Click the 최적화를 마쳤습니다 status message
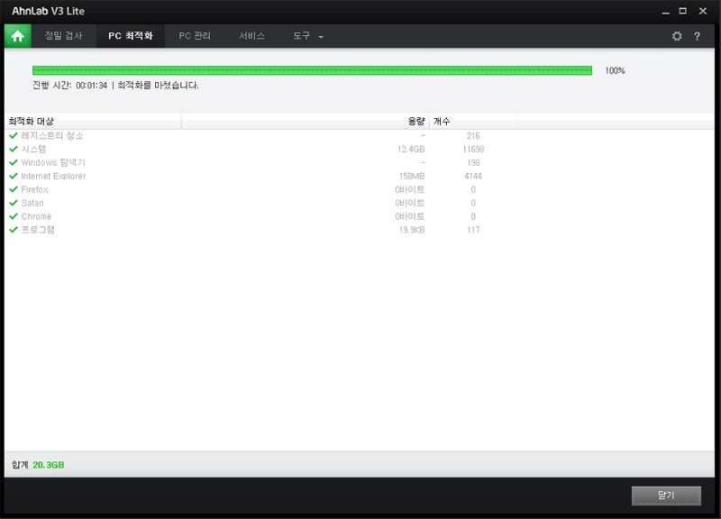This screenshot has height=519, width=721. pyautogui.click(x=159, y=86)
